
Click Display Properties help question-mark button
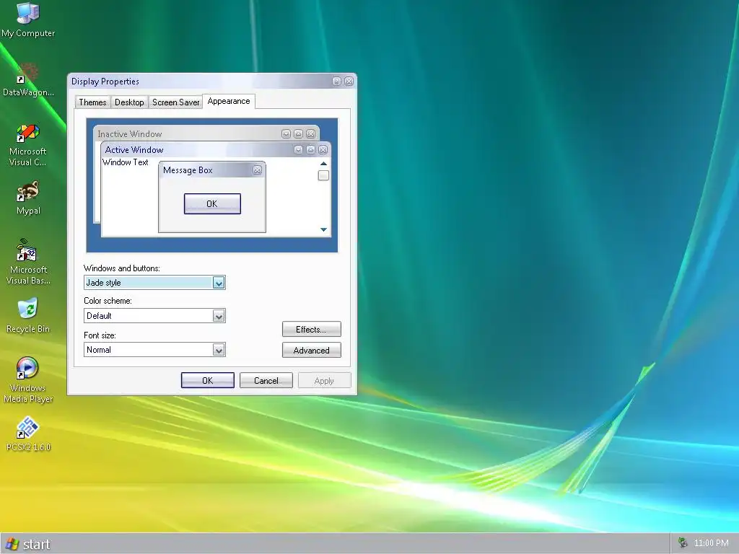336,82
